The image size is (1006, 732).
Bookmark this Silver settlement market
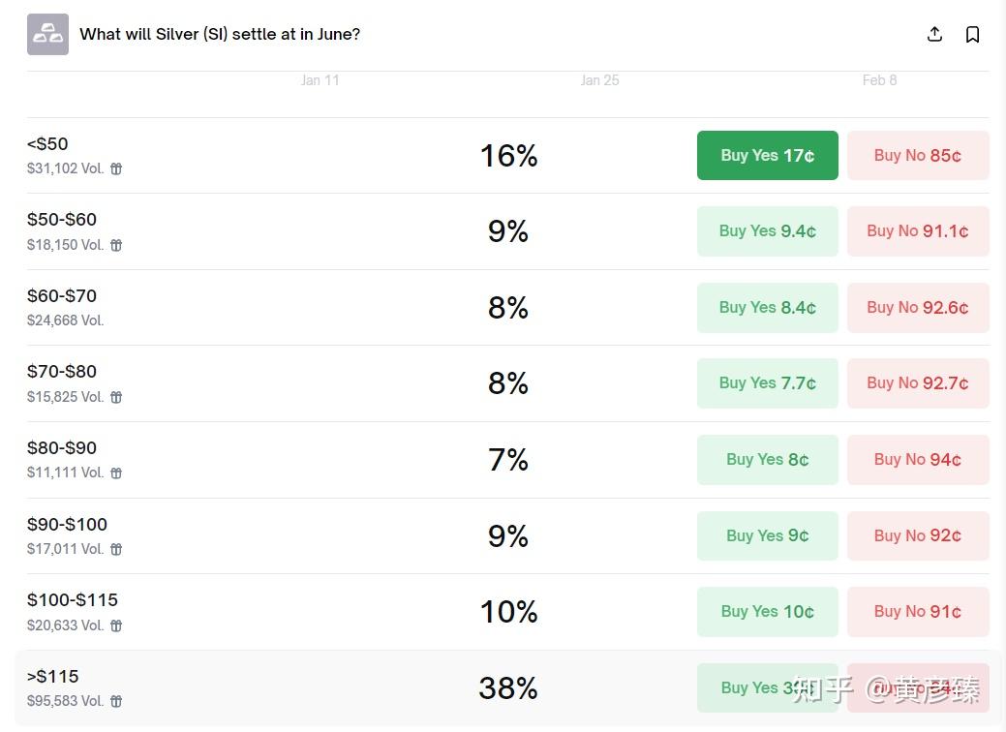tap(973, 35)
